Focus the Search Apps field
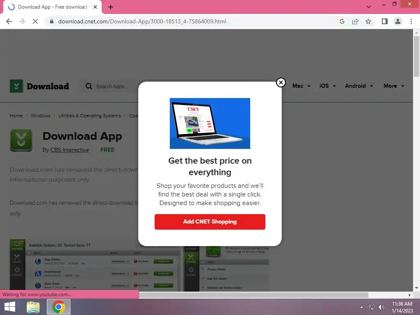Screen dimensions: 420x315 coord(112,86)
